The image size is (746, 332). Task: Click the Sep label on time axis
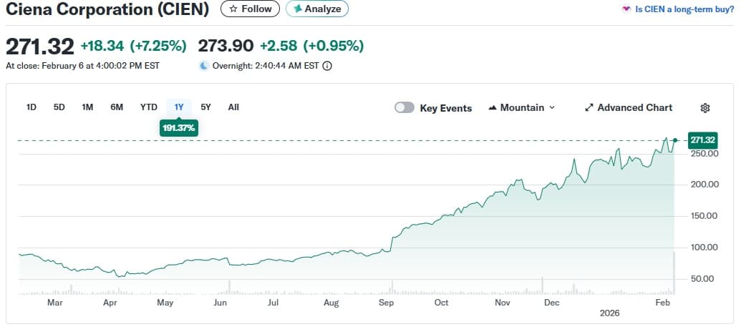click(387, 303)
